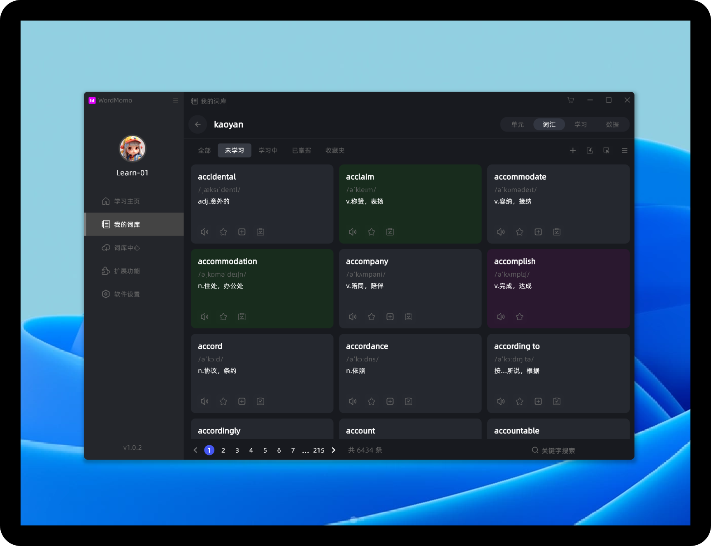Mark accordance as favorite with star
711x546 pixels.
372,401
